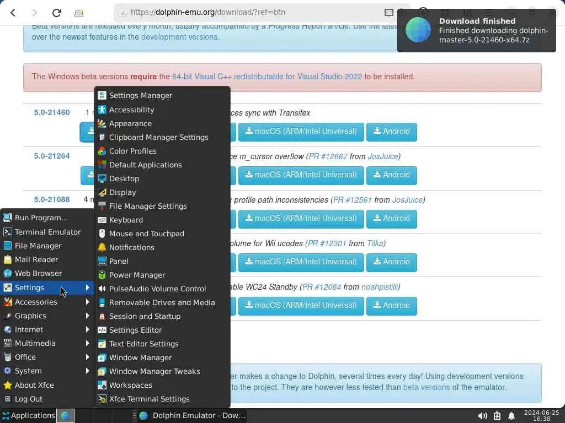The image size is (565, 423).
Task: Open the JosJuice link beside PR #12561
Action: pyautogui.click(x=407, y=200)
